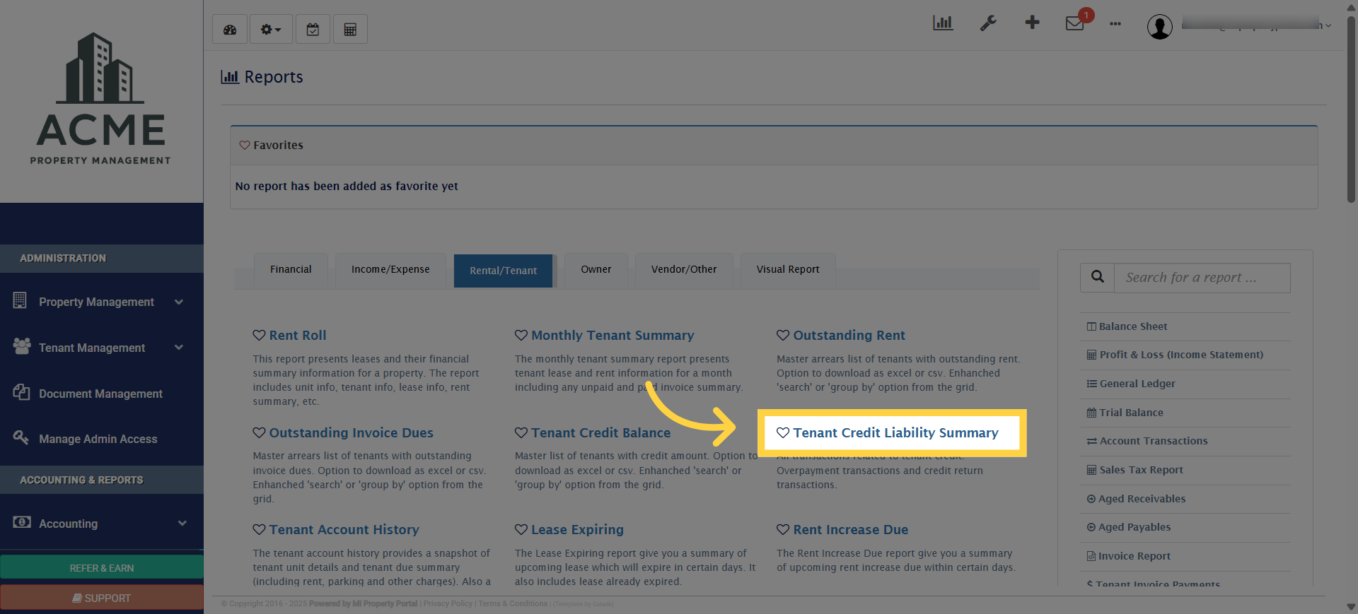Click the Document Management sidebar icon
The height and width of the screenshot is (614, 1358).
coord(21,392)
